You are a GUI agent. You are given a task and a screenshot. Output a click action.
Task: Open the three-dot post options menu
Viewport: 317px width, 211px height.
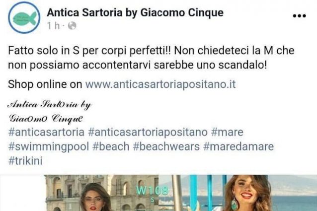[299, 16]
